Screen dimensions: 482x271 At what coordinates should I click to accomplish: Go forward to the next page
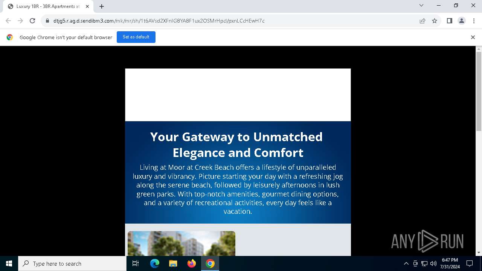[20, 21]
